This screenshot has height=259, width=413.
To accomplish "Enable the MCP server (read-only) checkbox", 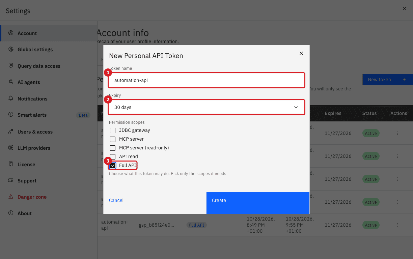I will (x=113, y=148).
